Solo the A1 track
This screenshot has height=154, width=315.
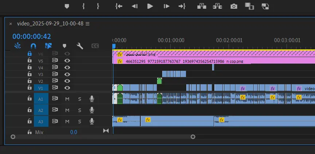click(x=79, y=99)
